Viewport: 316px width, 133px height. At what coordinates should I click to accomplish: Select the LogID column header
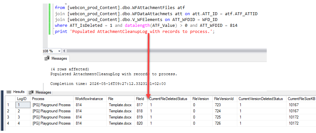click(x=23, y=99)
